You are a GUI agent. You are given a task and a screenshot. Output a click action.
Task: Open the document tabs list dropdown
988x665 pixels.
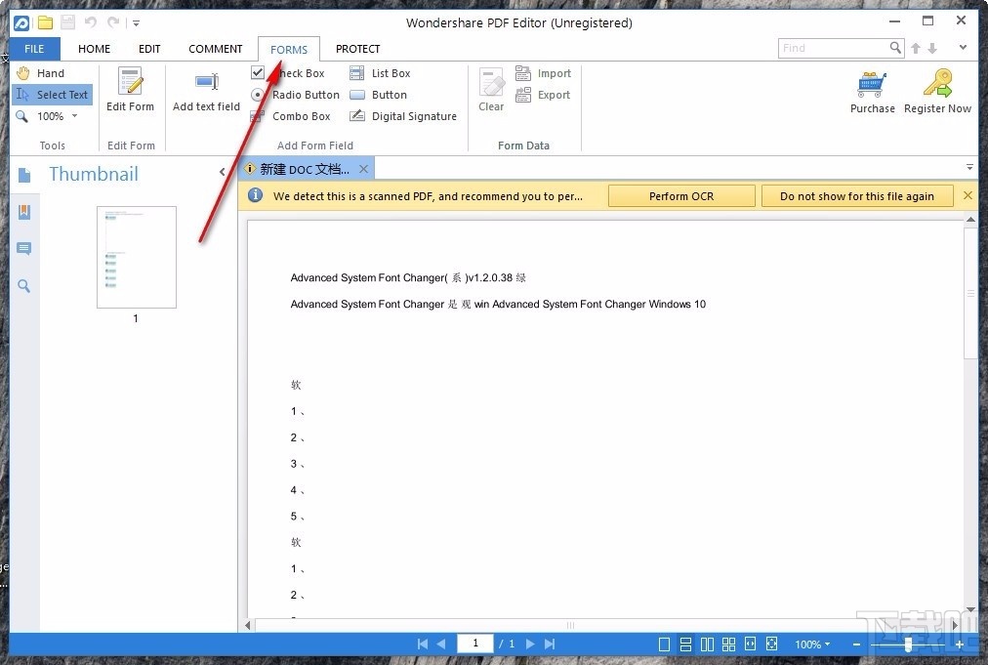click(969, 167)
